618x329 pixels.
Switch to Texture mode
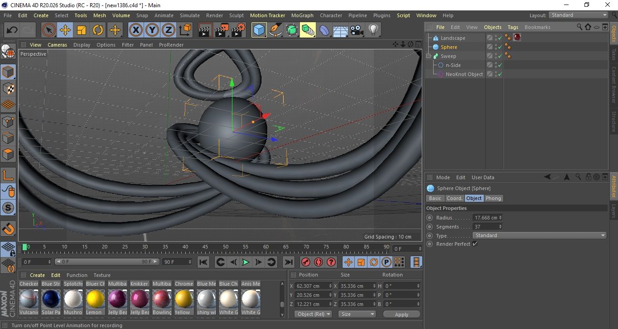[8, 88]
